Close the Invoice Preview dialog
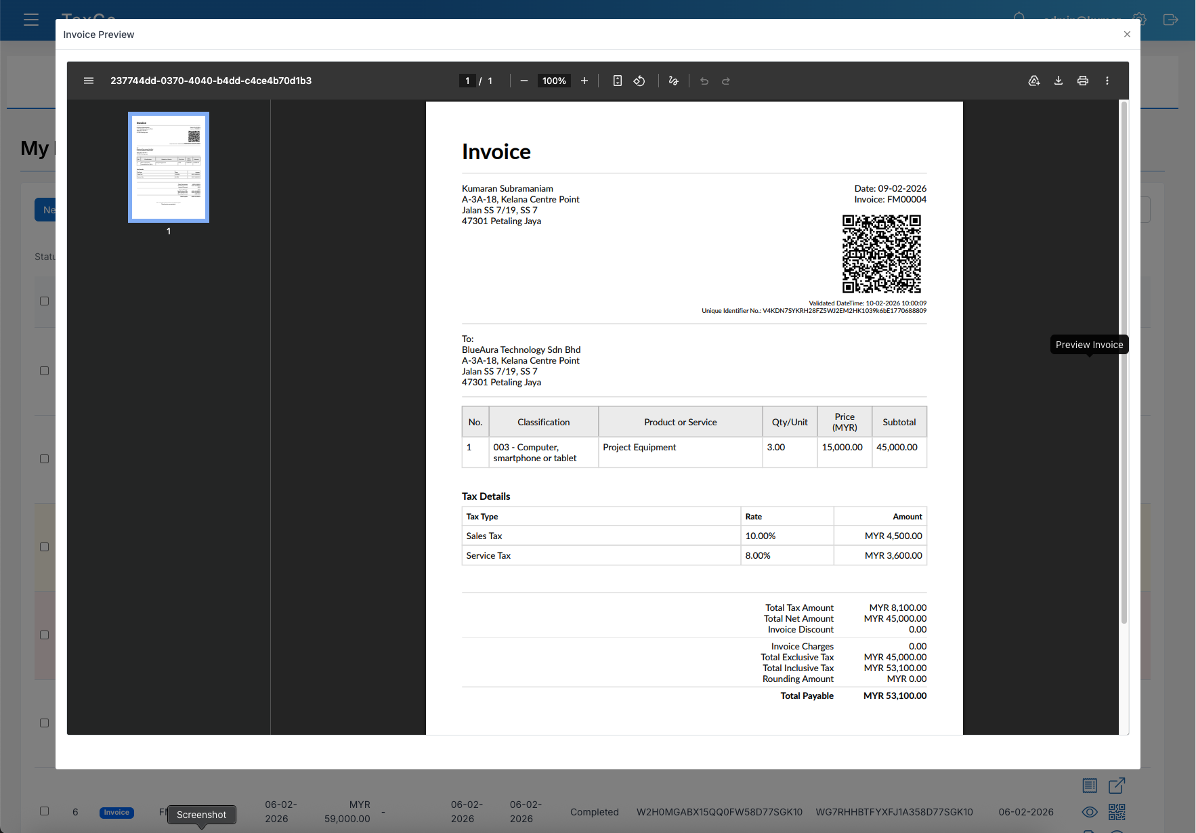This screenshot has width=1196, height=833. (1127, 34)
